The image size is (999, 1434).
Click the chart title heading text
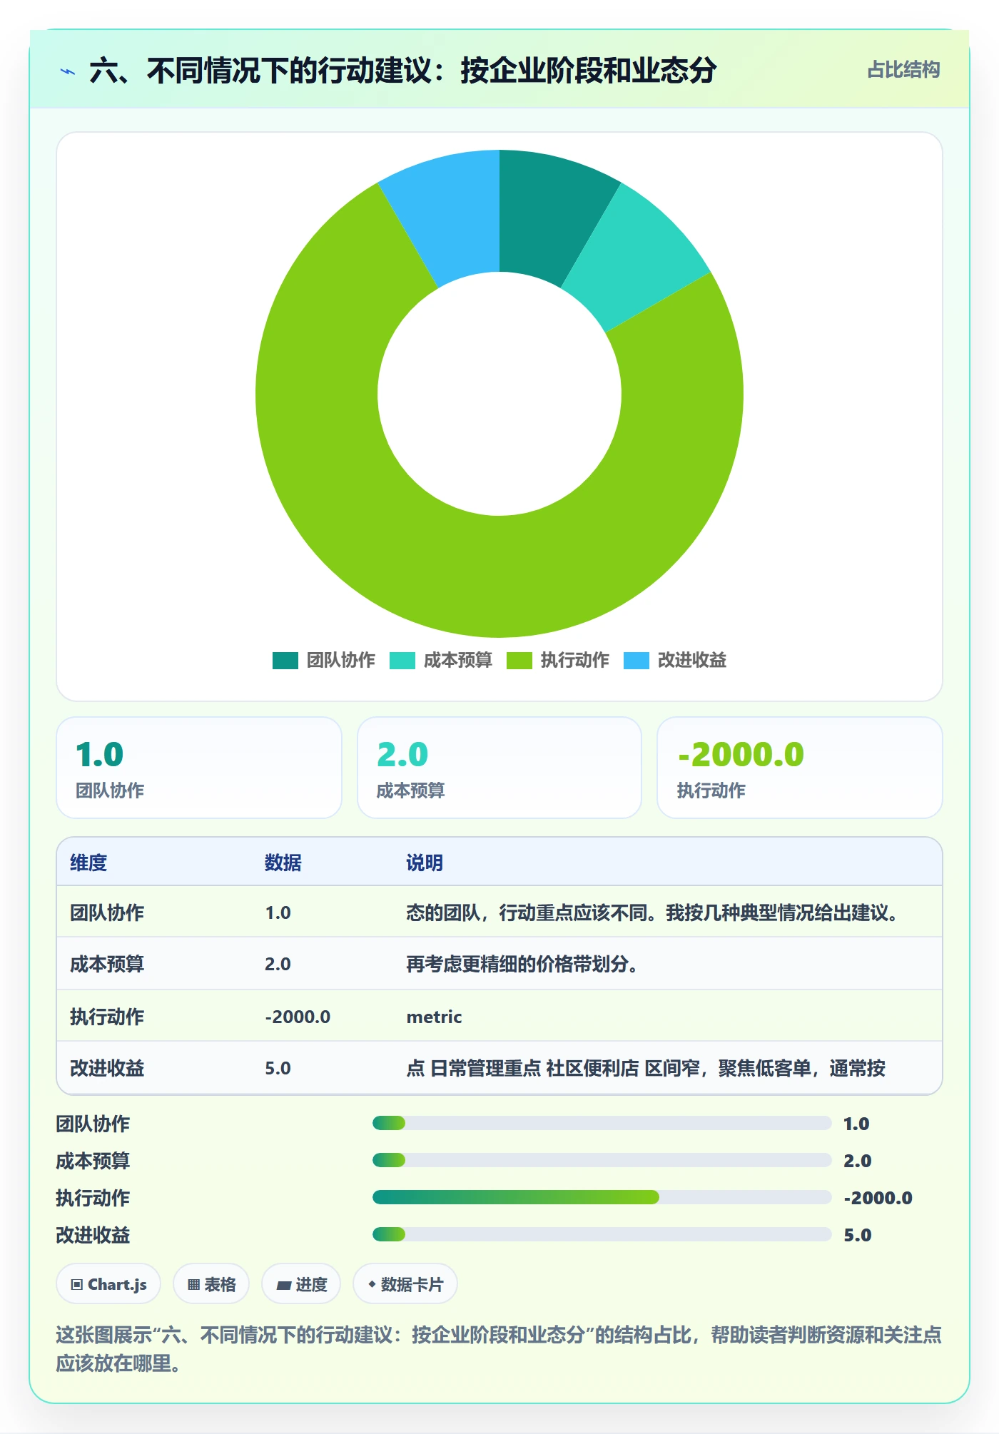(x=403, y=71)
